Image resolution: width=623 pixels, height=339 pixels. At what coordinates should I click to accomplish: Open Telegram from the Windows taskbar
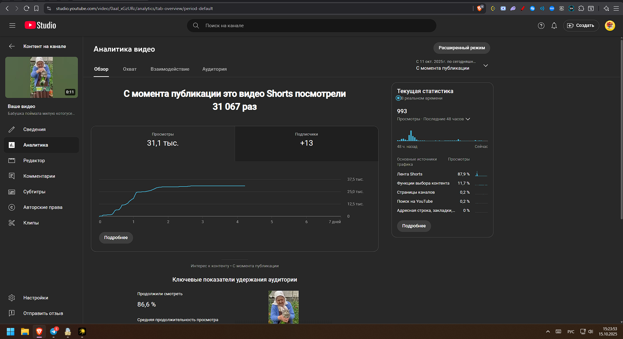(x=54, y=332)
